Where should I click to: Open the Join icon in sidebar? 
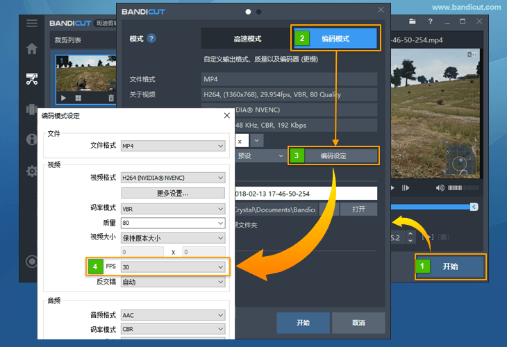(x=32, y=109)
